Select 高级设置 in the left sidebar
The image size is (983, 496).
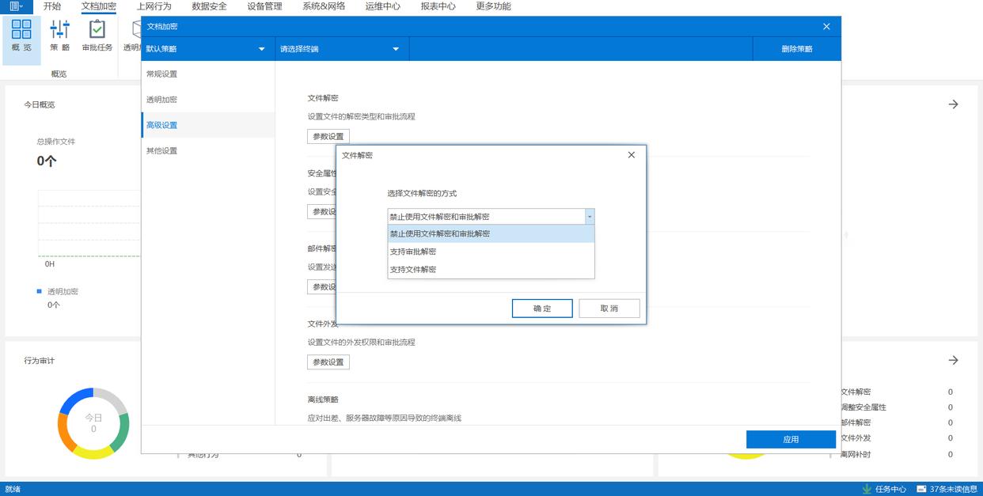pyautogui.click(x=208, y=125)
